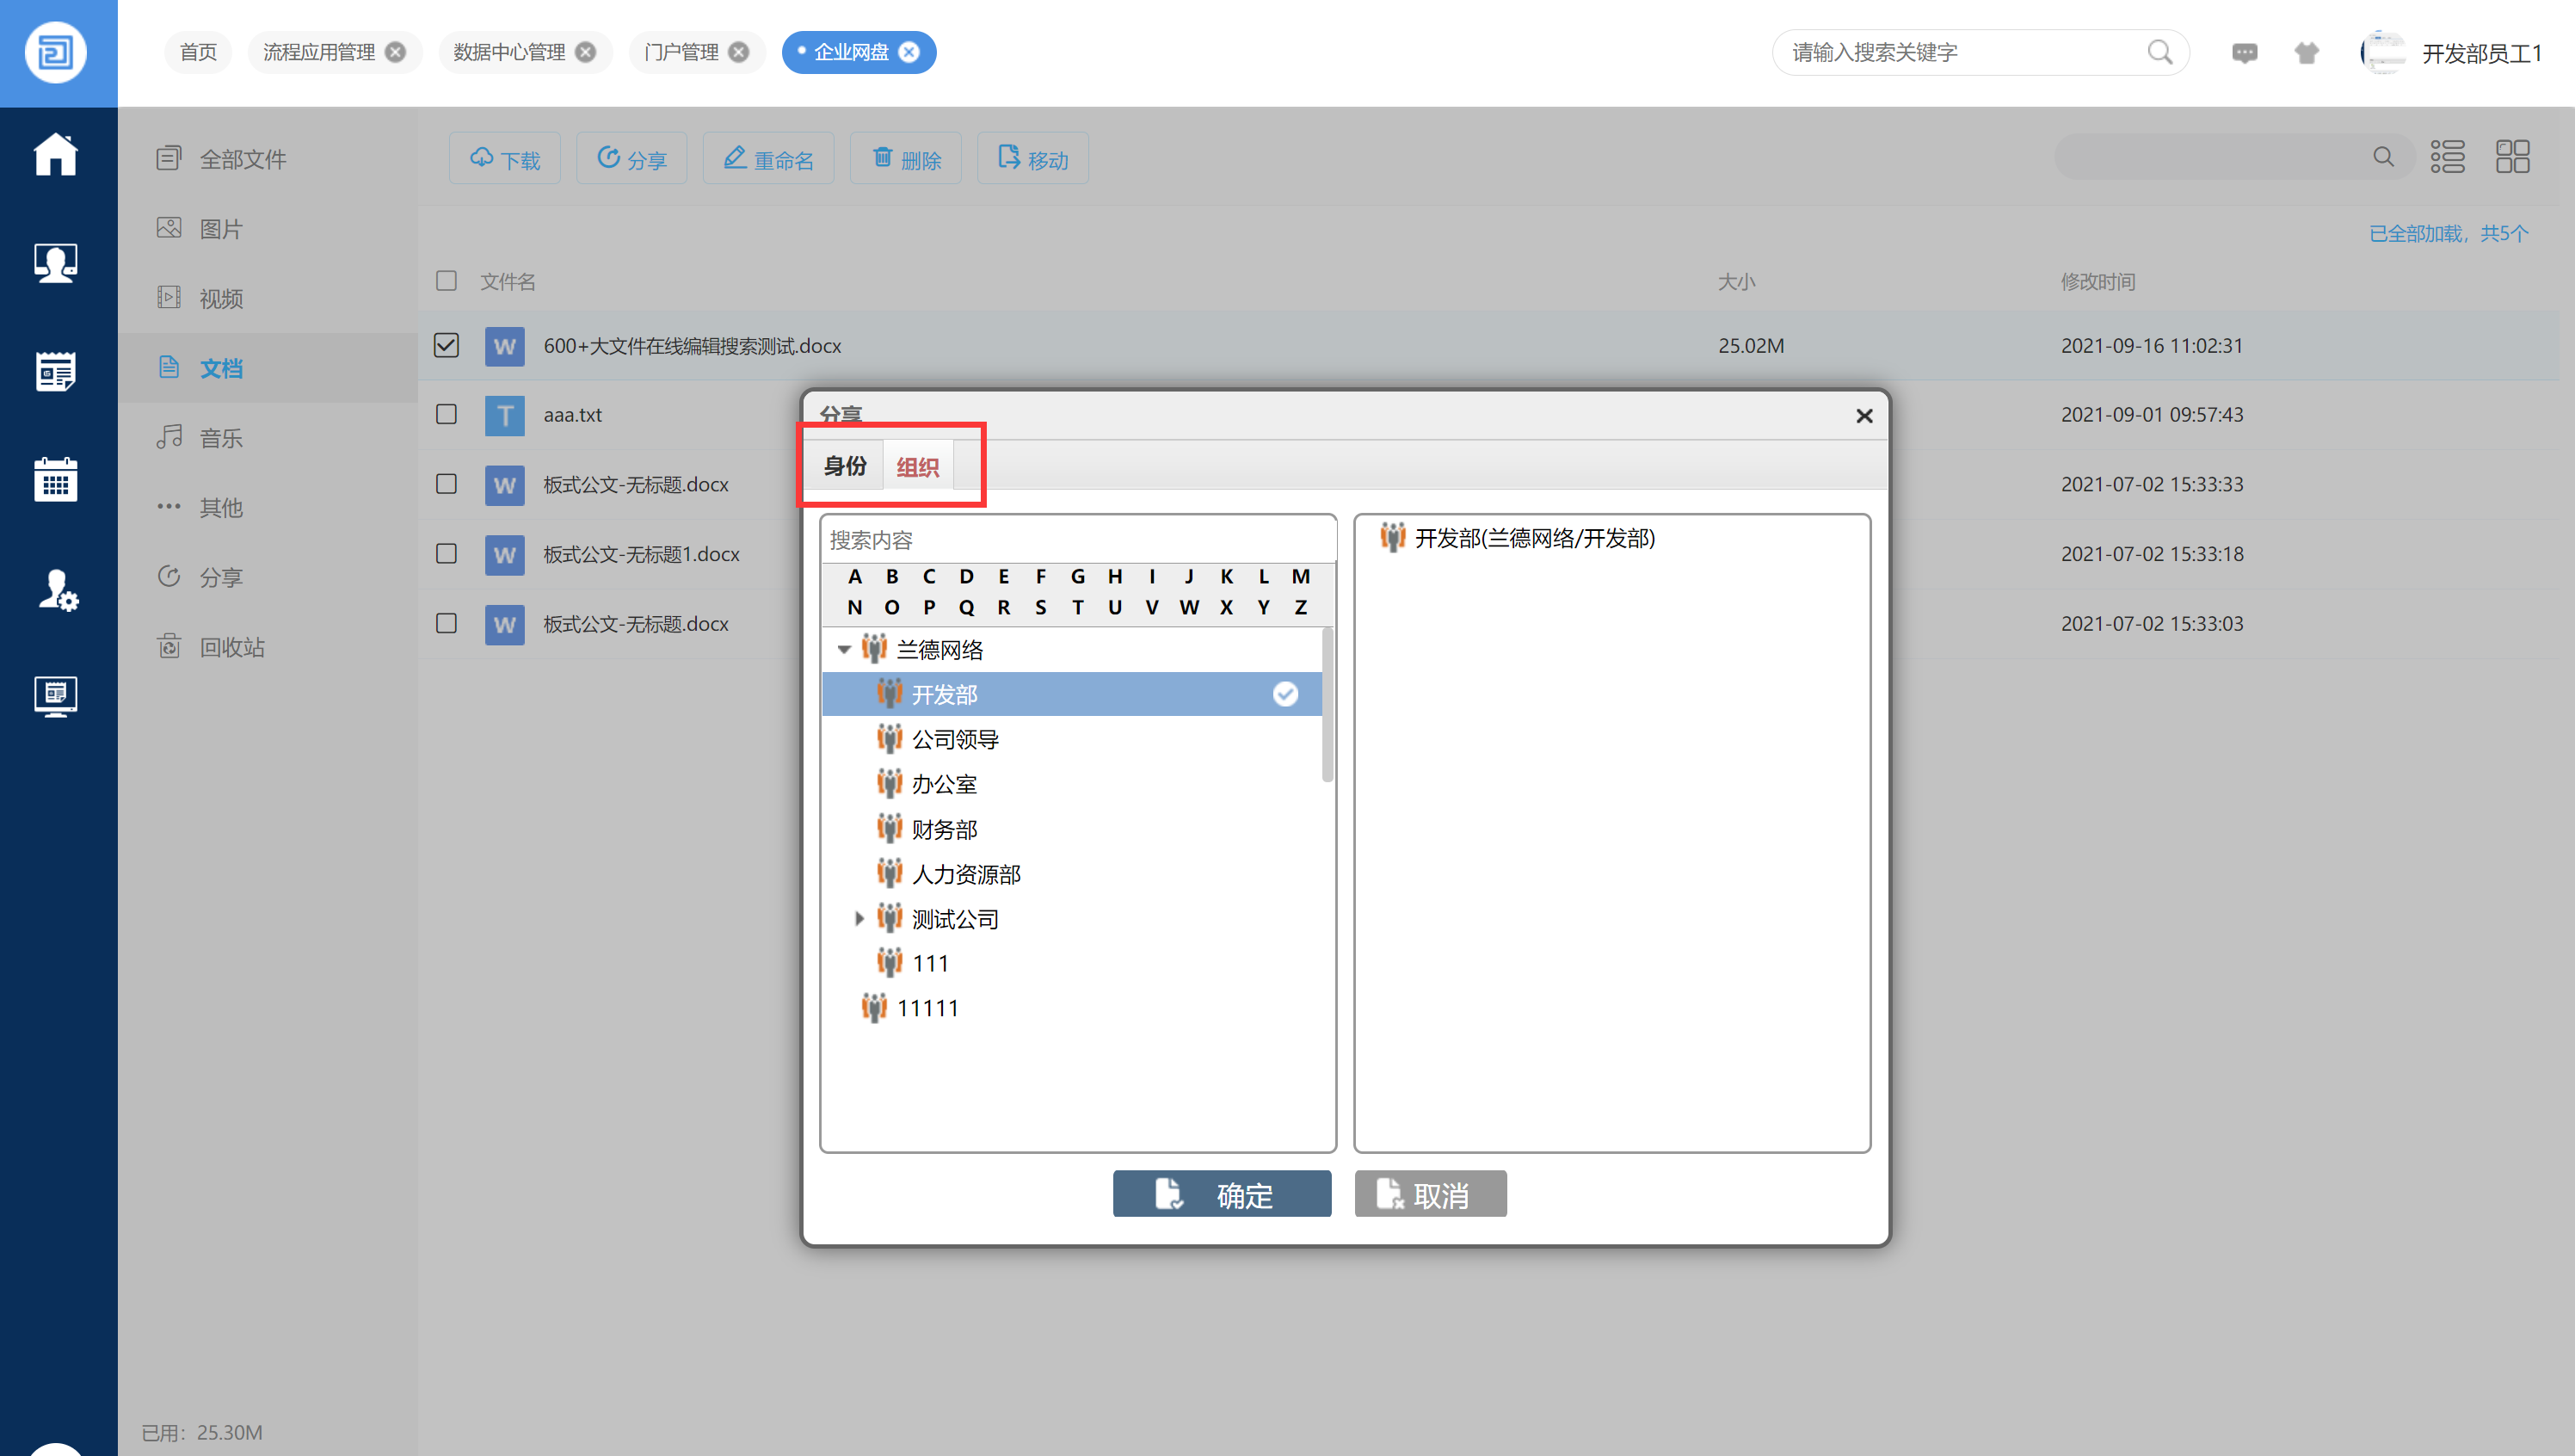Click the global search magnifier icon
Image resolution: width=2575 pixels, height=1456 pixels.
[2159, 52]
